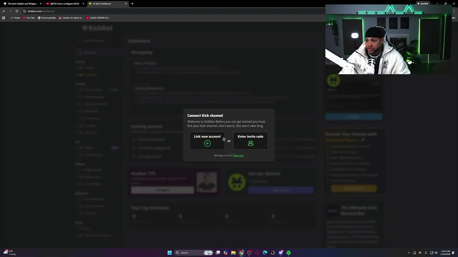Open the YouTube bookmark

(29, 17)
